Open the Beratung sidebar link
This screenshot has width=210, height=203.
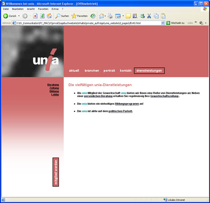(53, 85)
